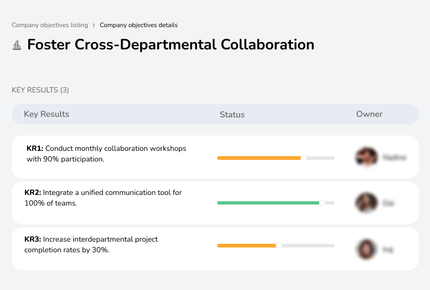Click the KR3 owner avatar

[x=366, y=249]
